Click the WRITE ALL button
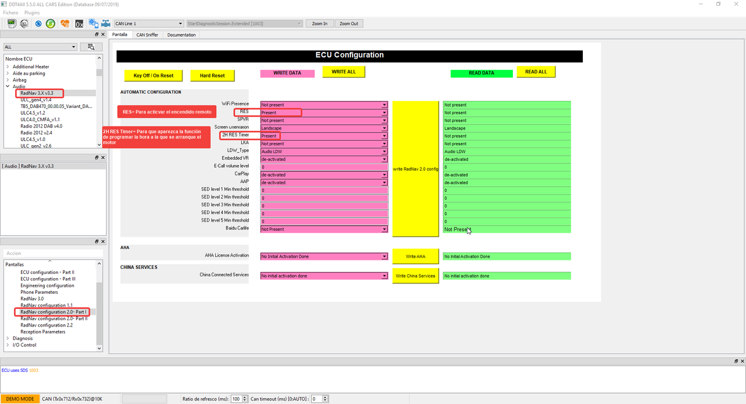 [343, 72]
